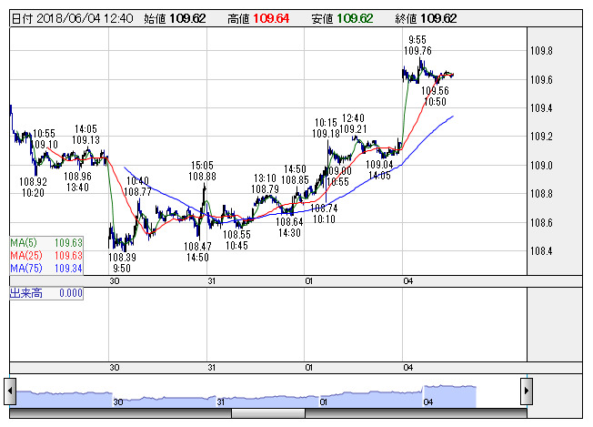Click date label 30 on price chart axis

click(x=115, y=281)
